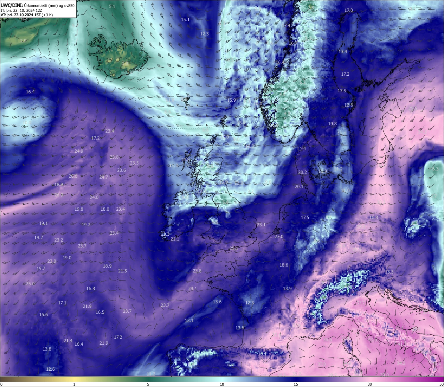Click the 25.0 value near the left edge
The image size is (444, 387).
pyautogui.click(x=30, y=284)
